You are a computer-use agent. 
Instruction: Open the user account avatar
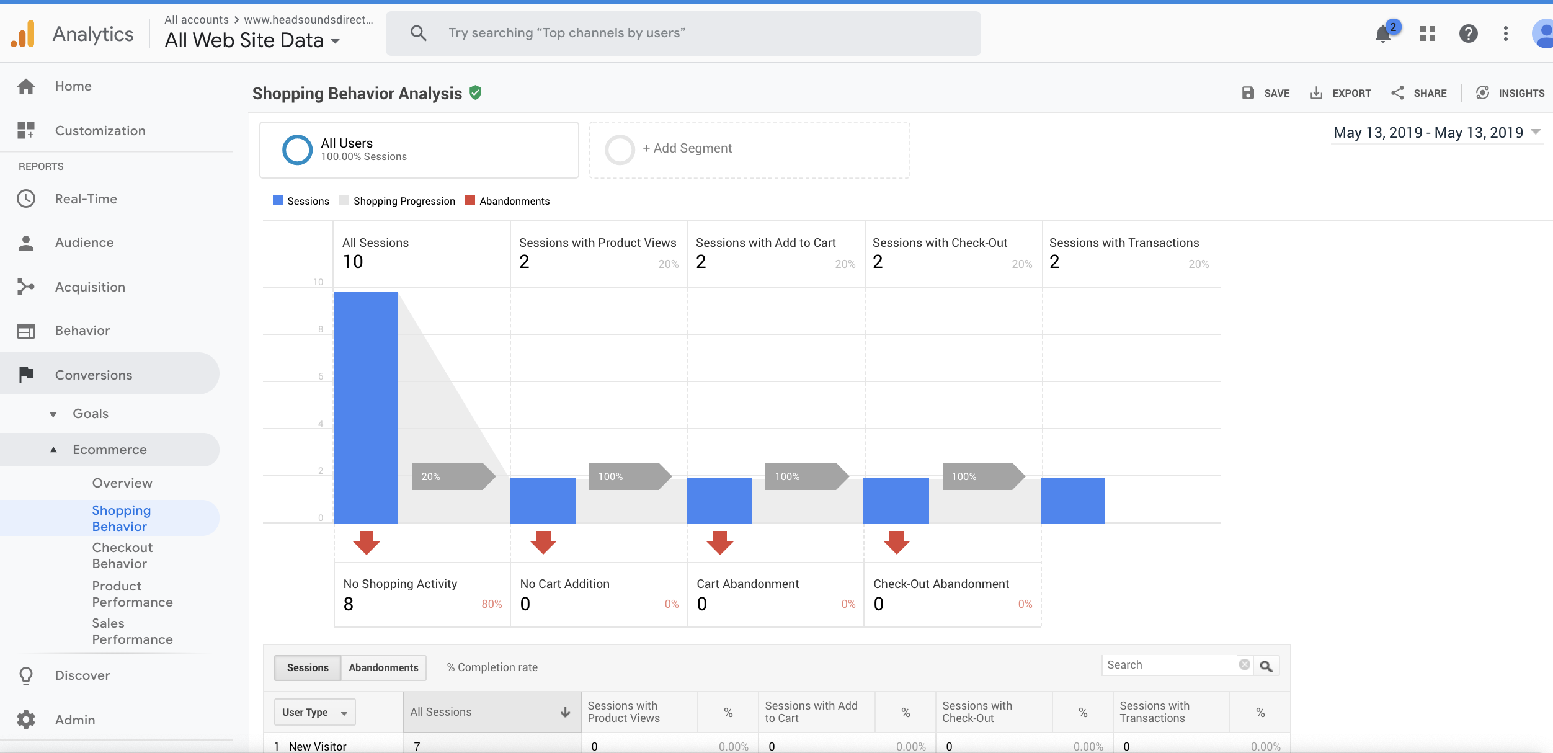point(1542,33)
